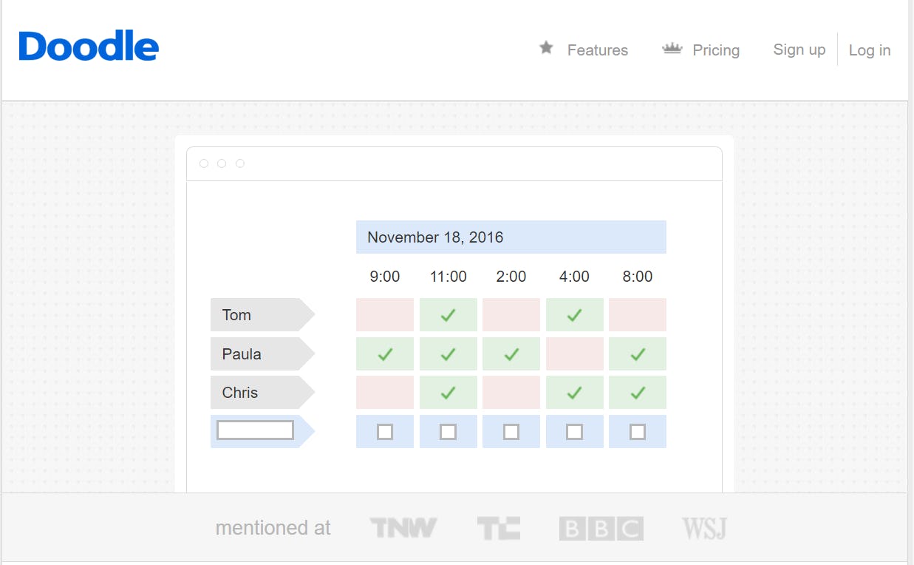Click the Doodle logo
The height and width of the screenshot is (565, 914).
tap(89, 47)
